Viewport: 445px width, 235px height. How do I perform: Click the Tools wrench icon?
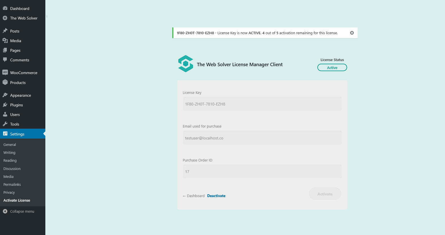[x=5, y=124]
